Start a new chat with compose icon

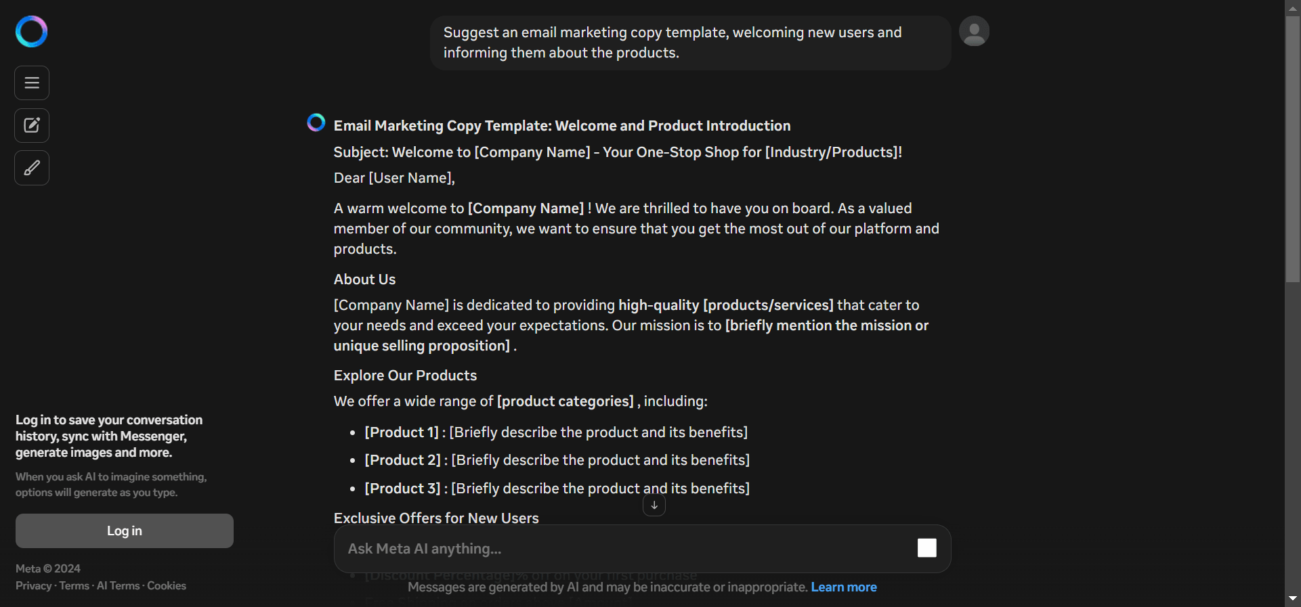pyautogui.click(x=32, y=125)
